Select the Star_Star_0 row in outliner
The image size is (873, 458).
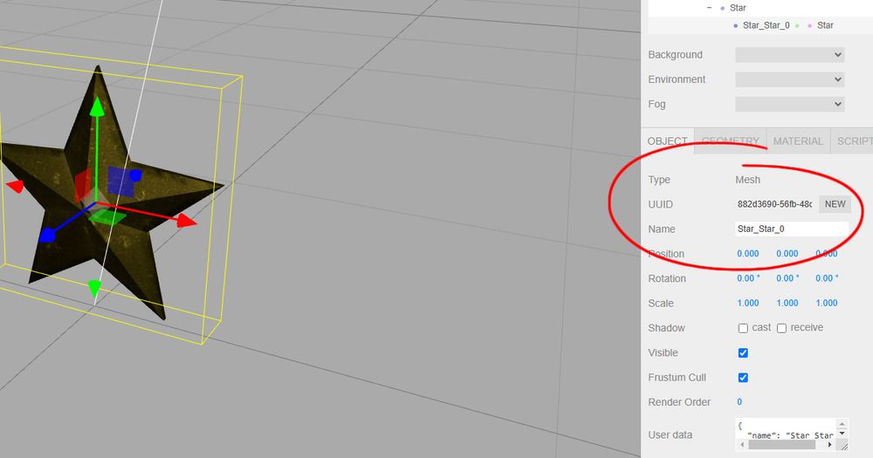(x=760, y=25)
